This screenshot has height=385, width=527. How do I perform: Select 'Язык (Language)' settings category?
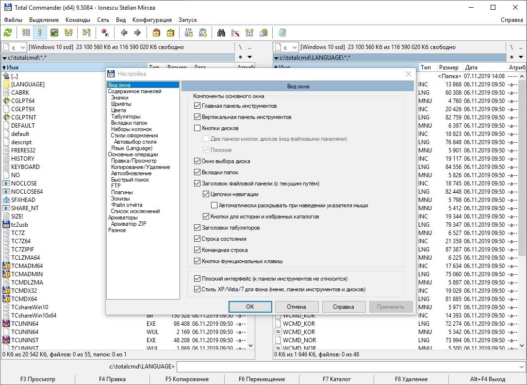pos(132,148)
